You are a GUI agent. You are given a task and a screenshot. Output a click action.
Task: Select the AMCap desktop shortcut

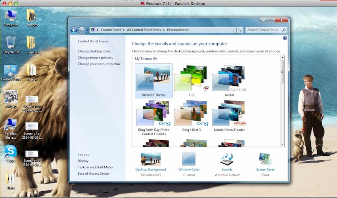click(x=11, y=99)
